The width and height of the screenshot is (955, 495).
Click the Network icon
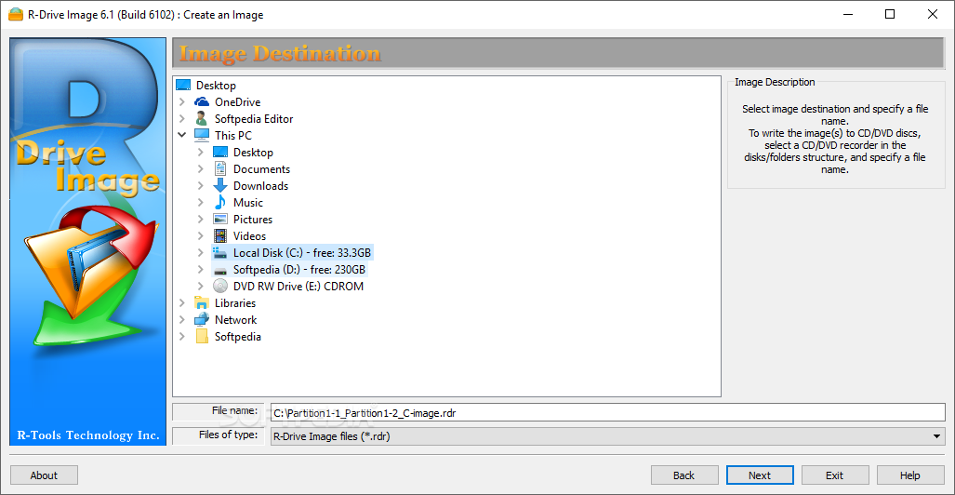202,319
